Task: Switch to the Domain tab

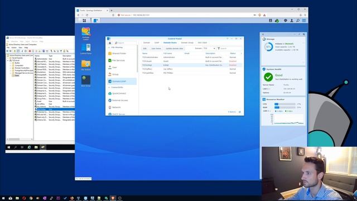Action: [146, 42]
